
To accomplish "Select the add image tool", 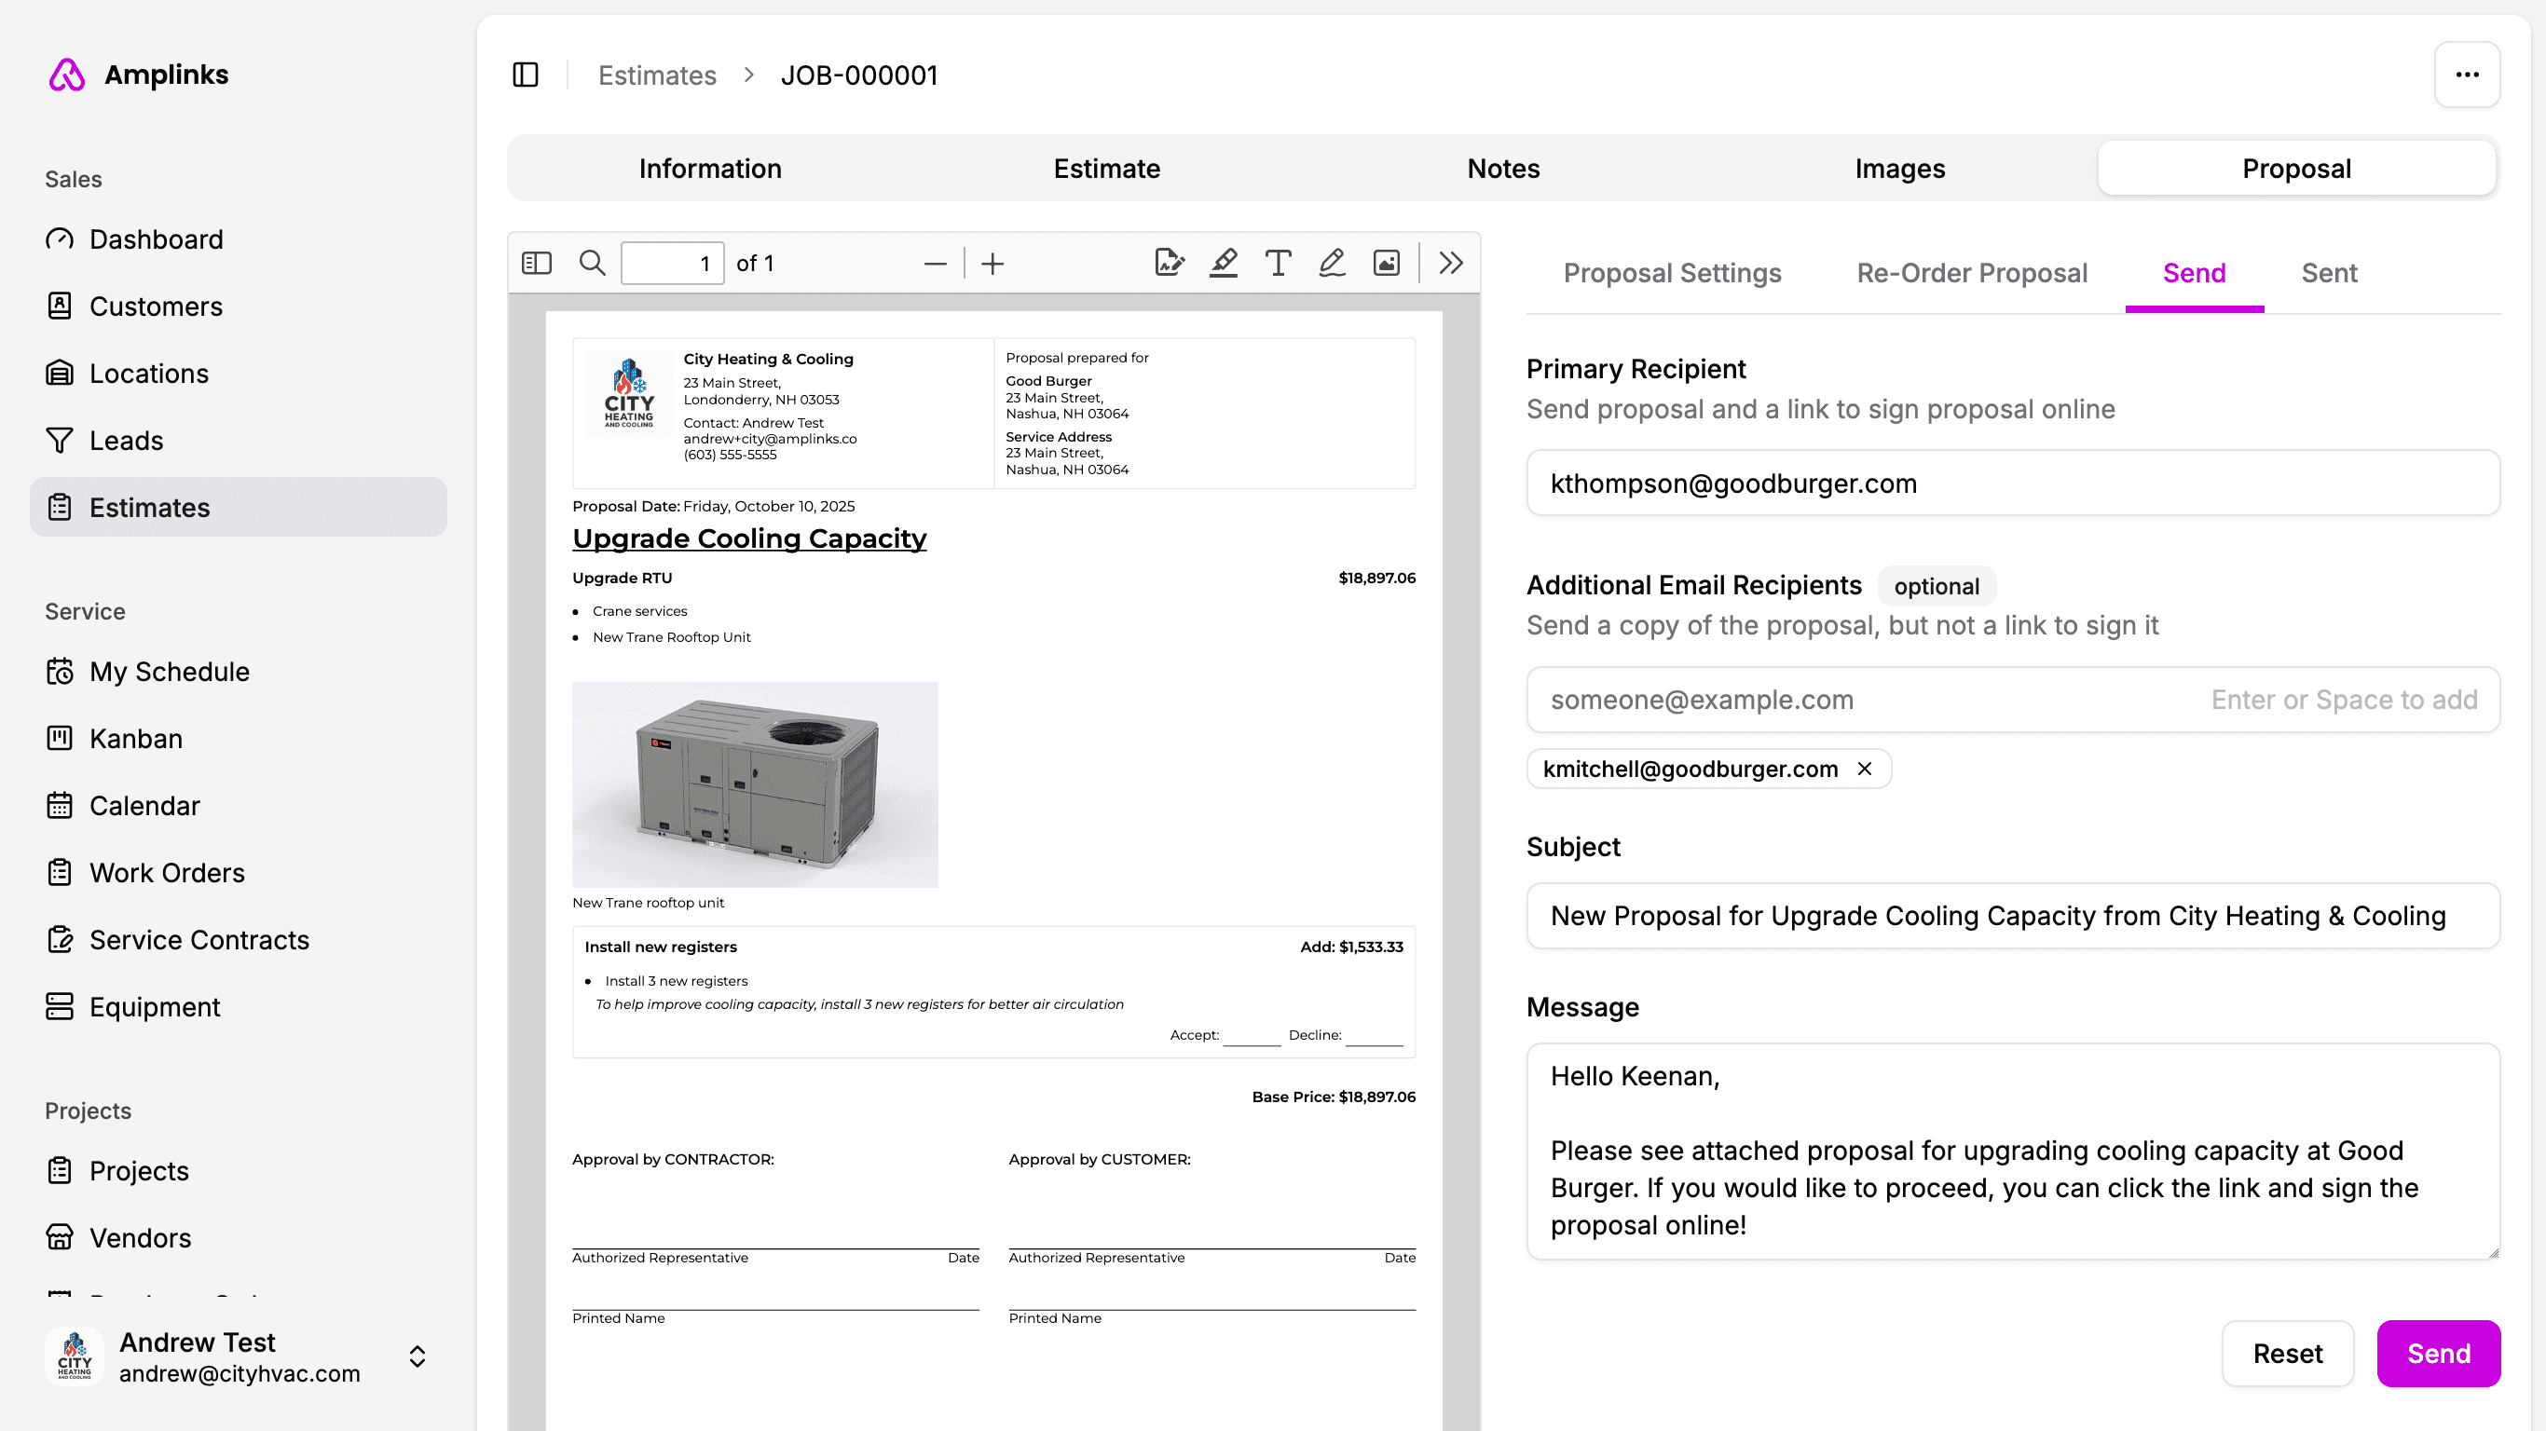I will (1386, 263).
